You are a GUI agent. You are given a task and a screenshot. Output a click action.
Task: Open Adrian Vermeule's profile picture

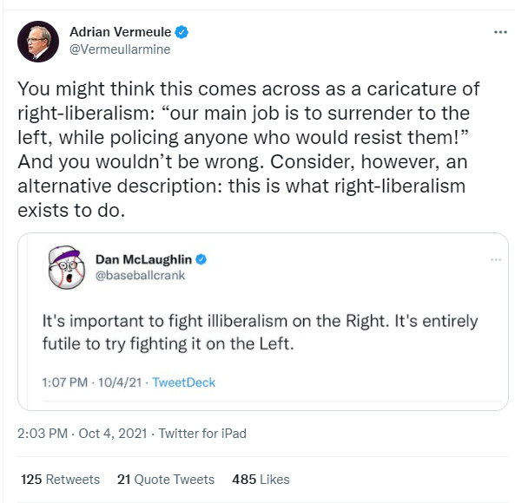click(38, 42)
